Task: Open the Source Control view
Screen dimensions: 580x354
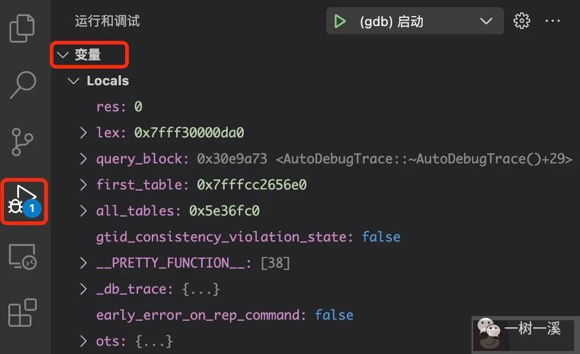Action: pos(23,141)
